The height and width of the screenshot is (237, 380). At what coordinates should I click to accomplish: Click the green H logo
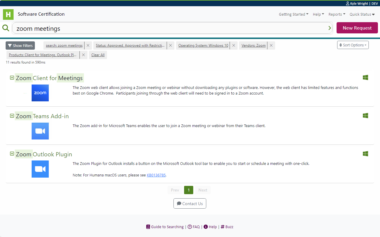8,14
